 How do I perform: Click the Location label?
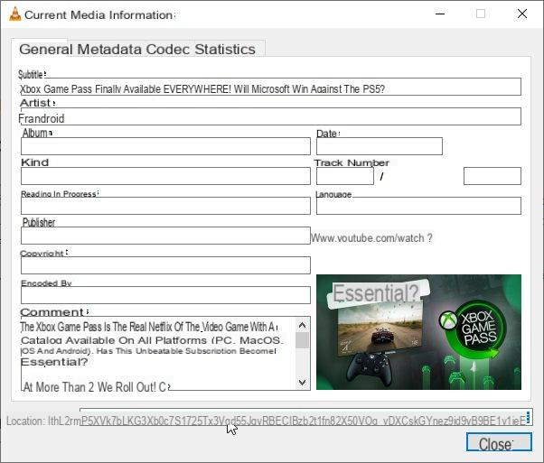[x=25, y=421]
